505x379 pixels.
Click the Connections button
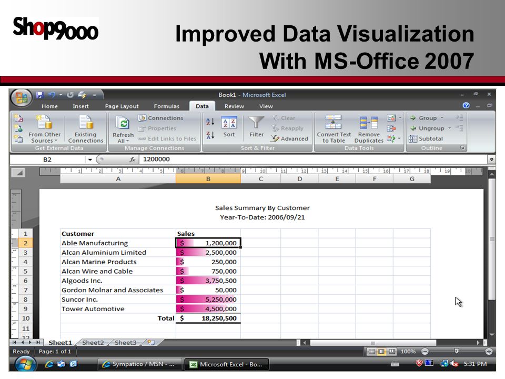click(161, 118)
